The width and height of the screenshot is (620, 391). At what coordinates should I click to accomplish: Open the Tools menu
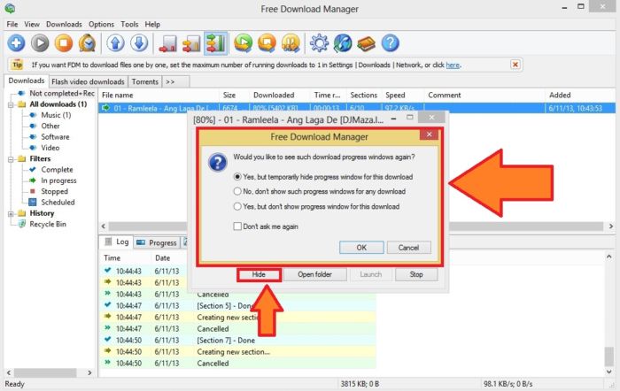[x=129, y=24]
